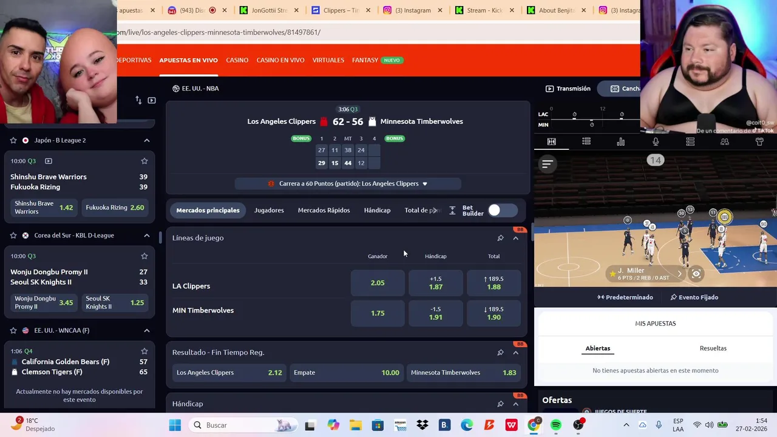Favorite the EE. UU. - WNCAA (F) league
777x437 pixels.
(x=13, y=330)
